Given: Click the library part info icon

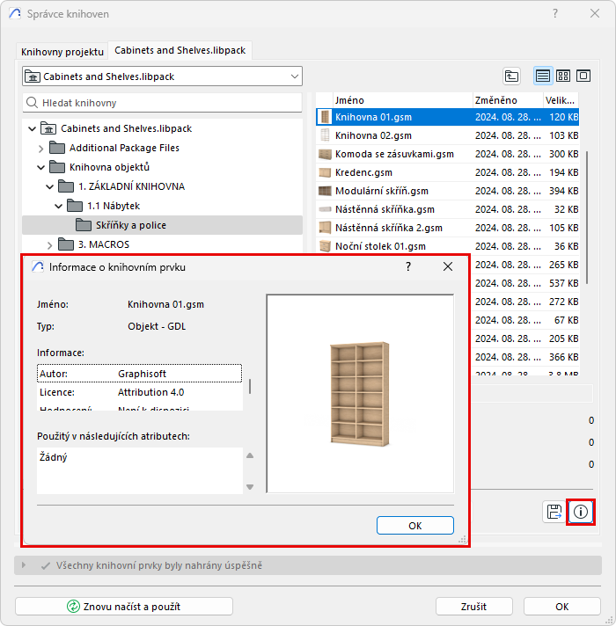Looking at the screenshot, I should point(581,512).
